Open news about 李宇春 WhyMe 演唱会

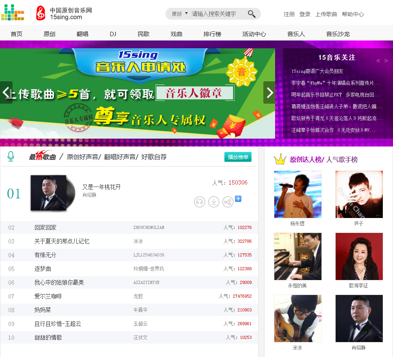336,83
